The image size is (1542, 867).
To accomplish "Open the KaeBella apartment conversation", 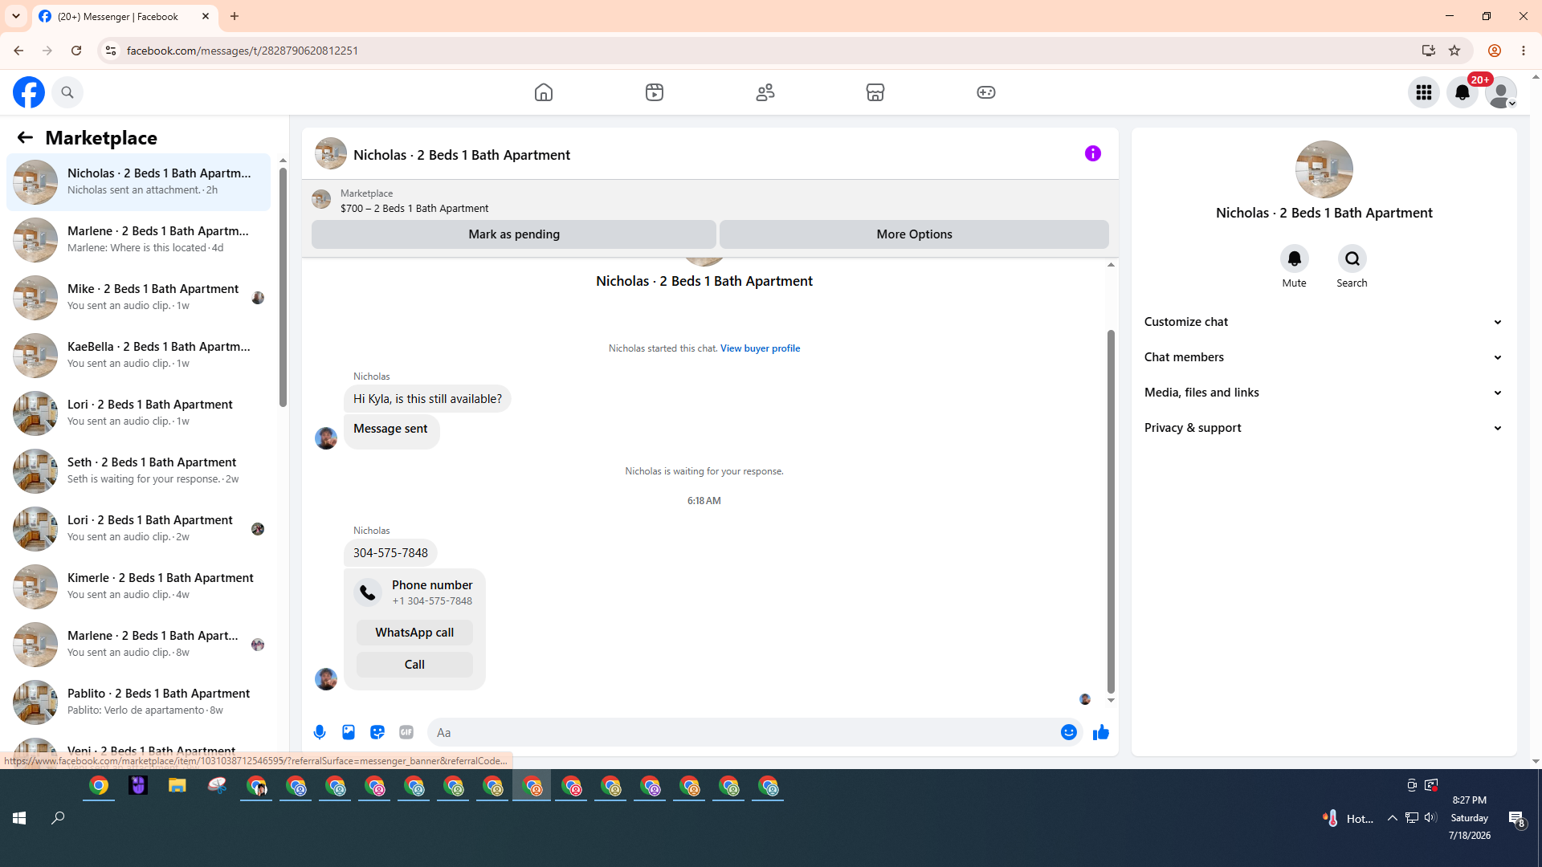I will tap(138, 355).
